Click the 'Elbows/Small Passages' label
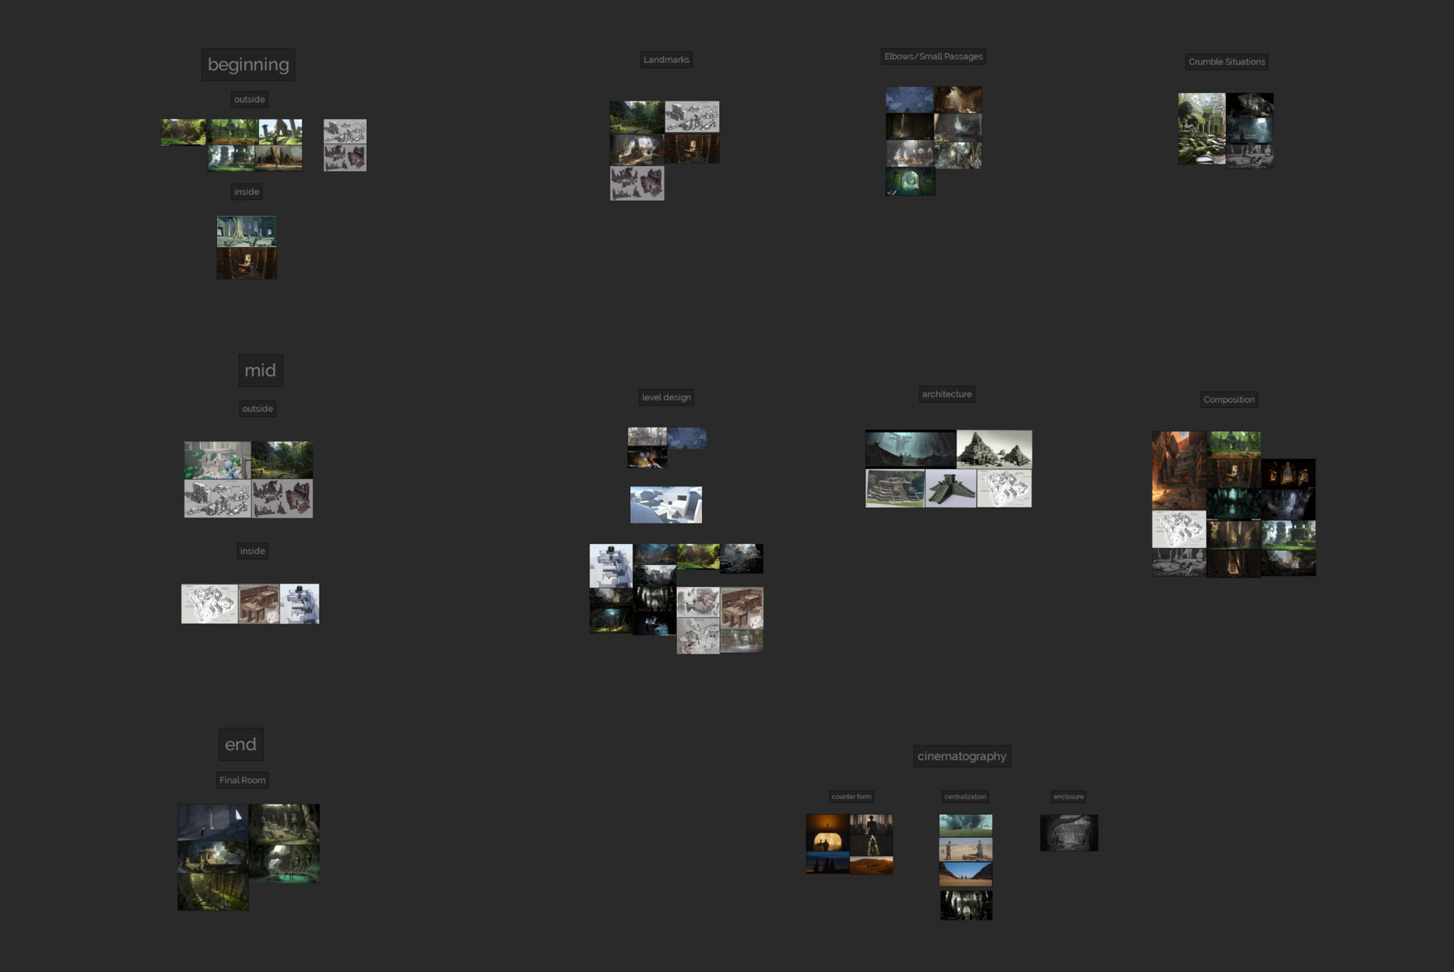1454x972 pixels. 933,57
